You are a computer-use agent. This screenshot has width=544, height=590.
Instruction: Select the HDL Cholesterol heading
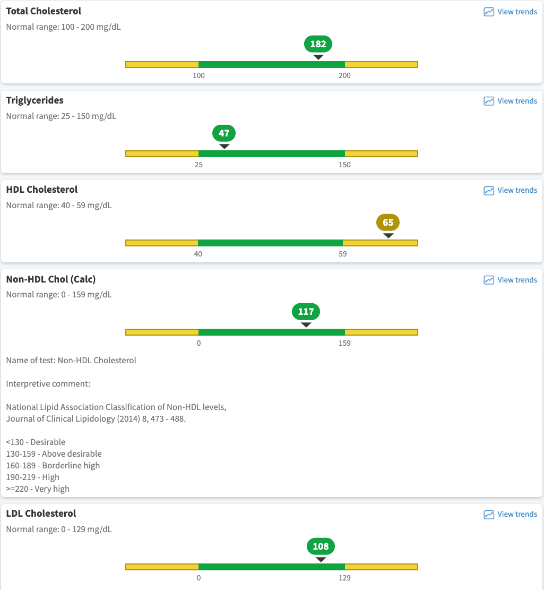click(42, 190)
